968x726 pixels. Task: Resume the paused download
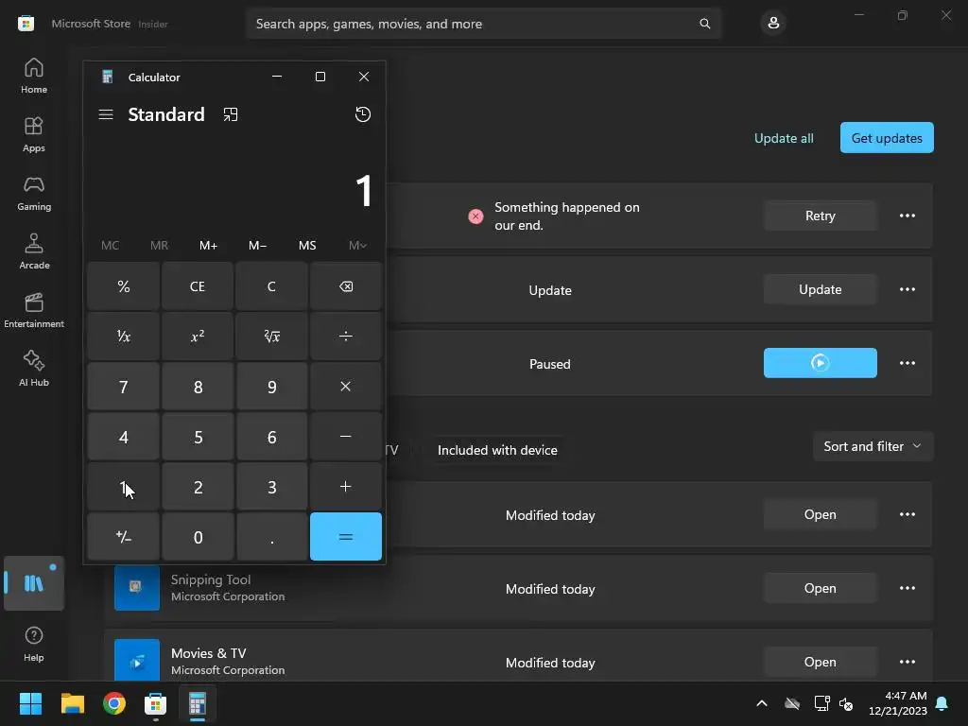pyautogui.click(x=820, y=363)
